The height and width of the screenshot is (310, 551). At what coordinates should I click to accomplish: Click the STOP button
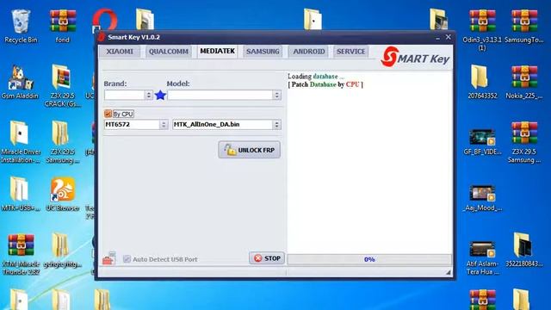click(267, 258)
